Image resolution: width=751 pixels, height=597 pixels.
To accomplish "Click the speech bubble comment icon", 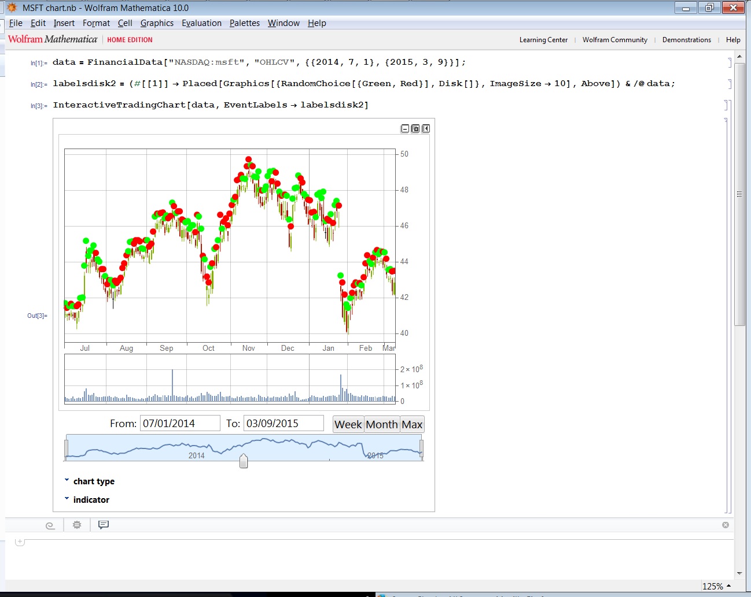I will tap(104, 525).
